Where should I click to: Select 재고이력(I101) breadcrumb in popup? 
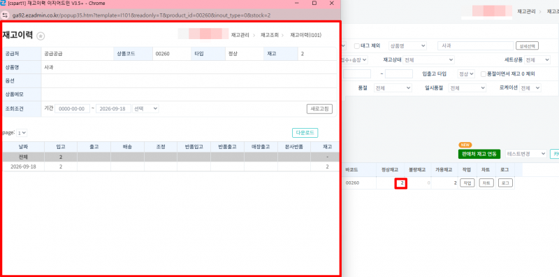[x=306, y=35]
